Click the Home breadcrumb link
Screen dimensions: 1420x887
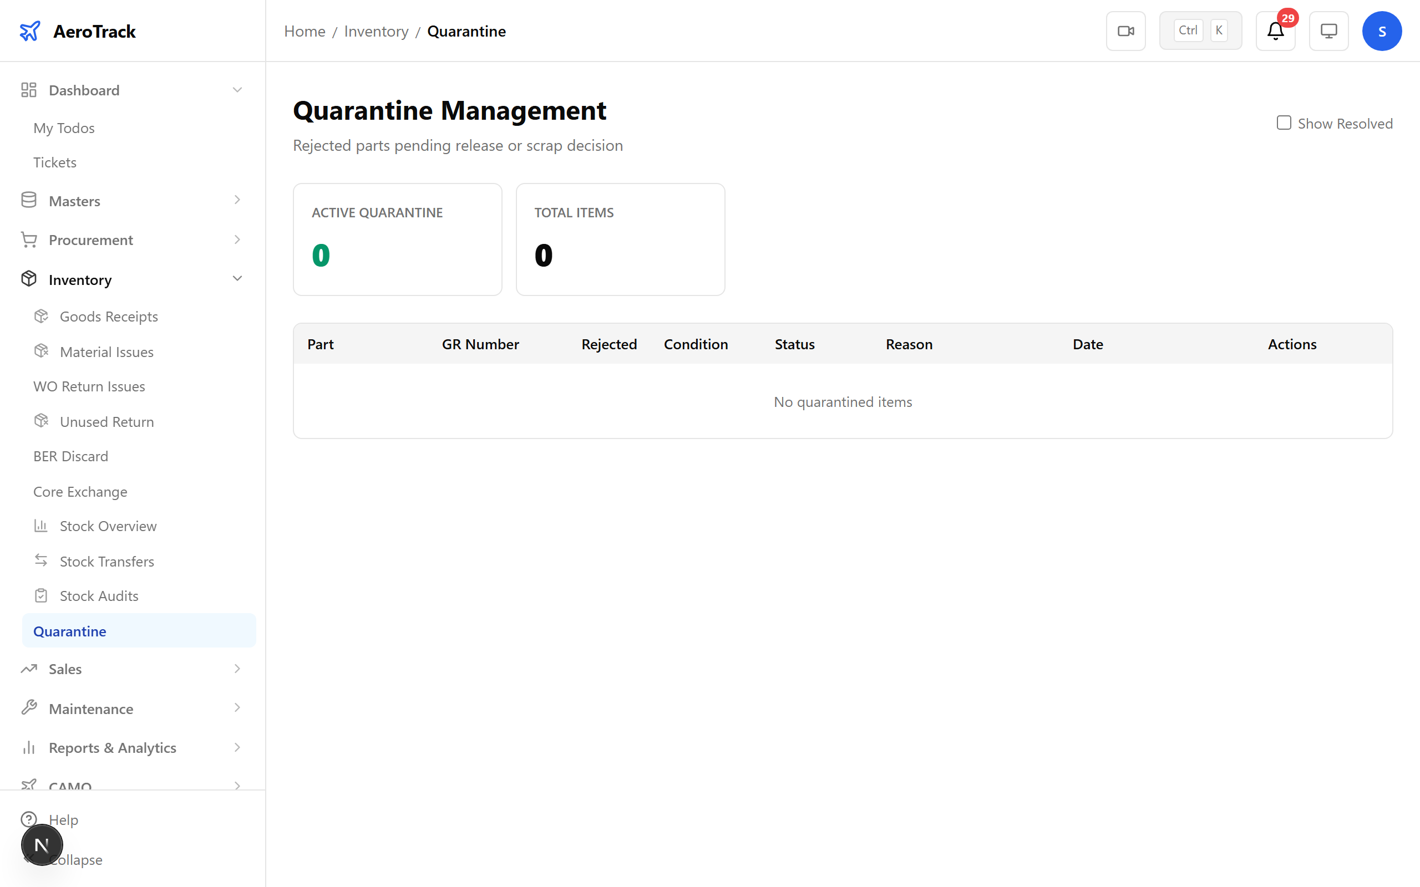[x=304, y=31]
